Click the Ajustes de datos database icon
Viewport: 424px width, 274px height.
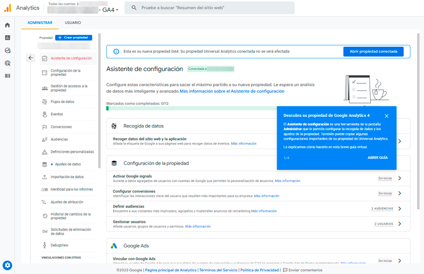[x=45, y=164]
